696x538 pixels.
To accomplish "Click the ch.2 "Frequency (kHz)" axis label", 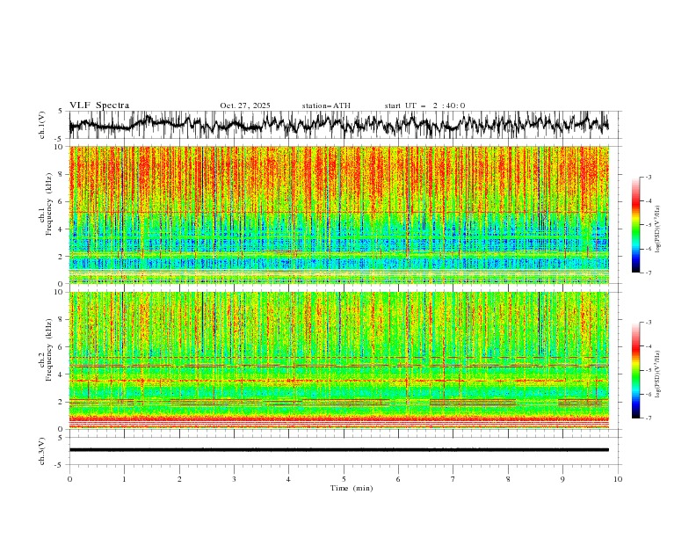I will point(48,350).
